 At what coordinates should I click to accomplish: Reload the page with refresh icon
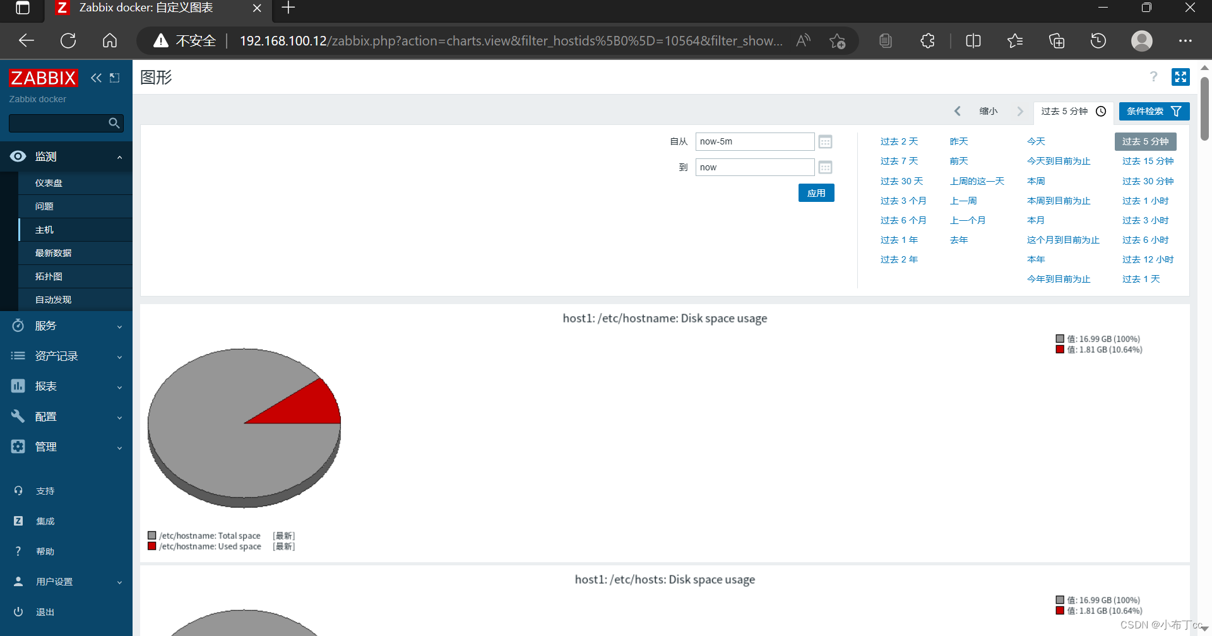click(68, 41)
